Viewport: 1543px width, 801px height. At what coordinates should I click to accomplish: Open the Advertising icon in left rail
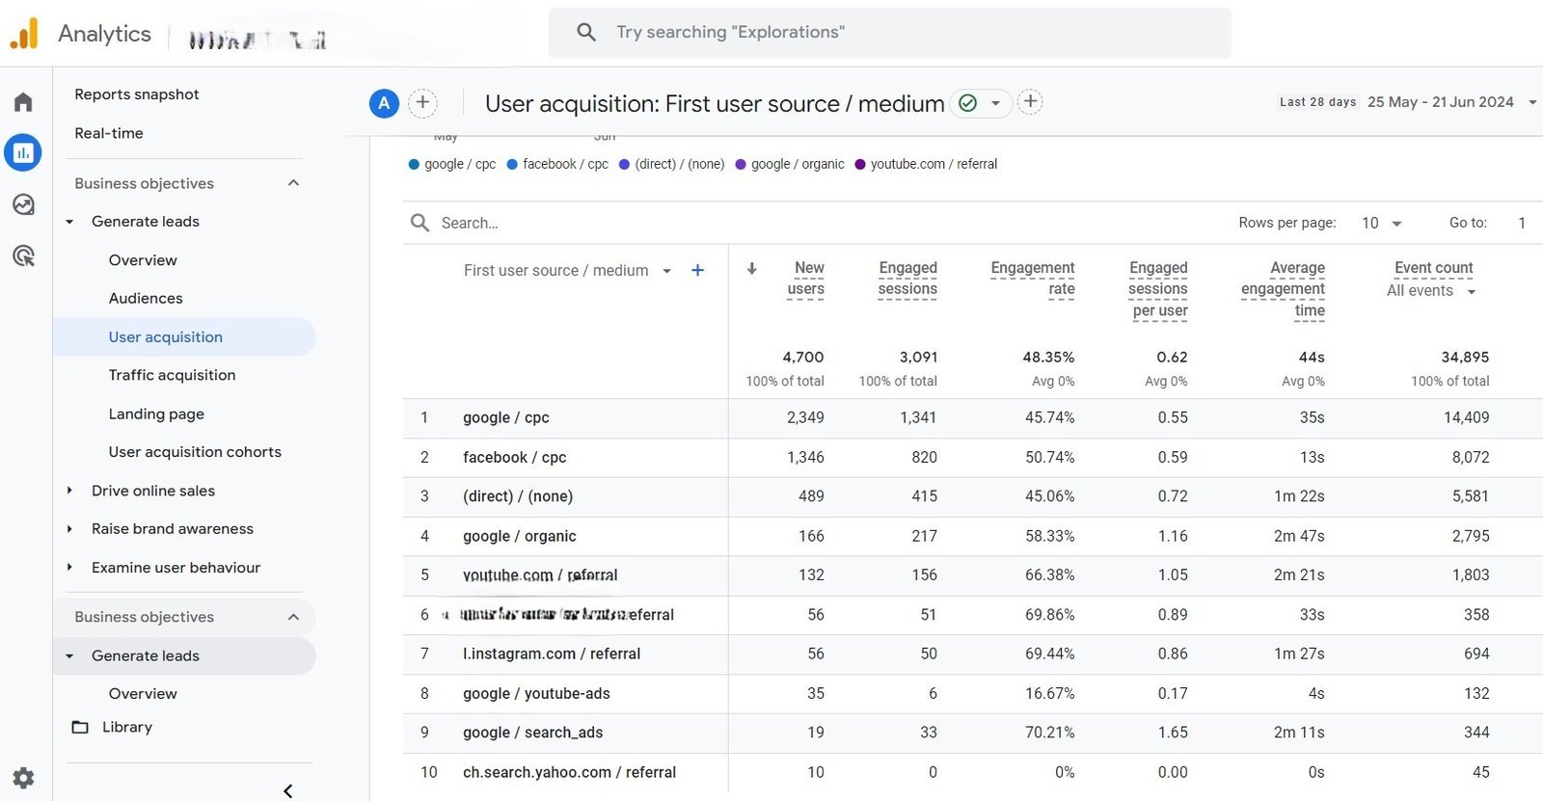click(23, 255)
